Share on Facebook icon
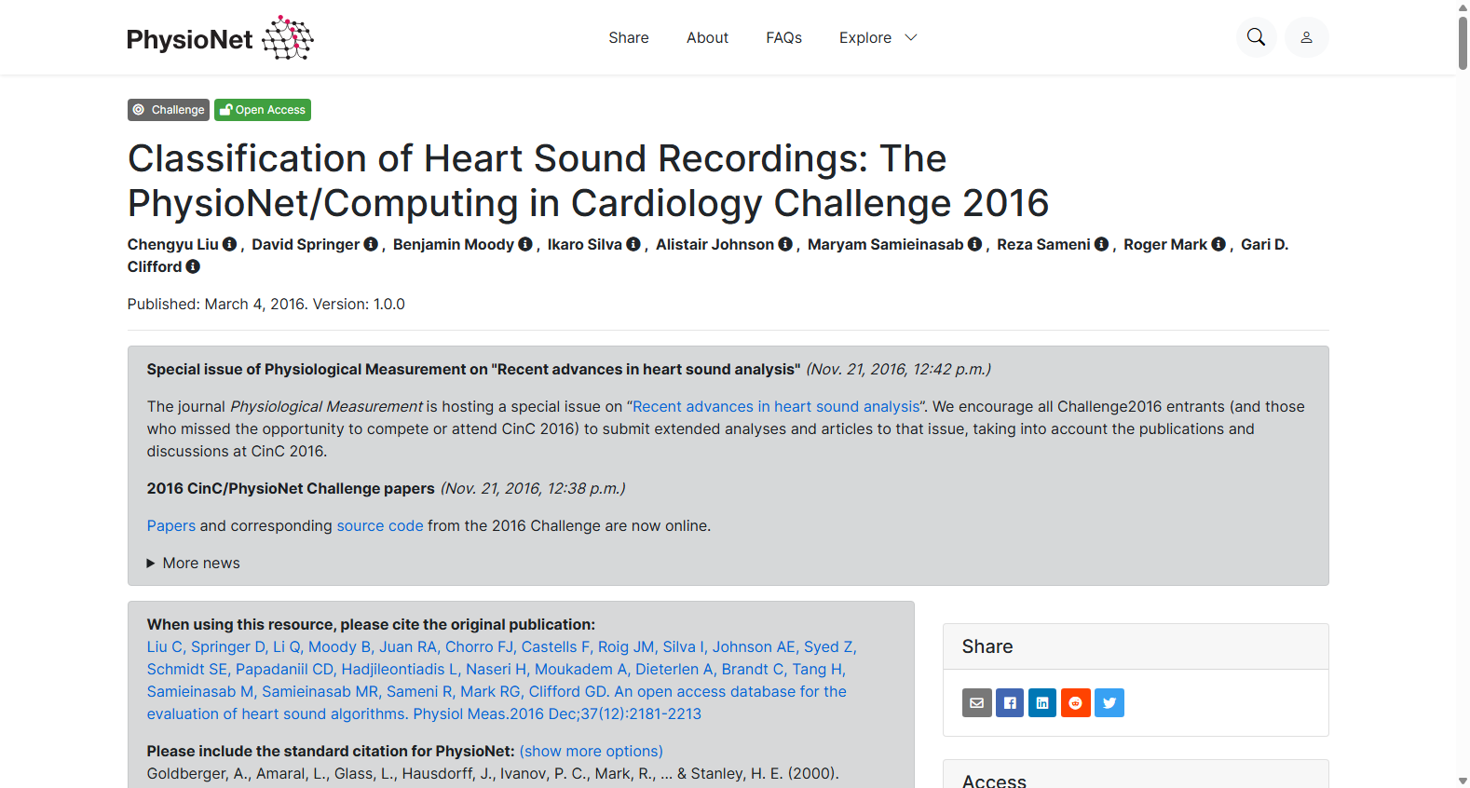Image resolution: width=1470 pixels, height=788 pixels. [1010, 703]
